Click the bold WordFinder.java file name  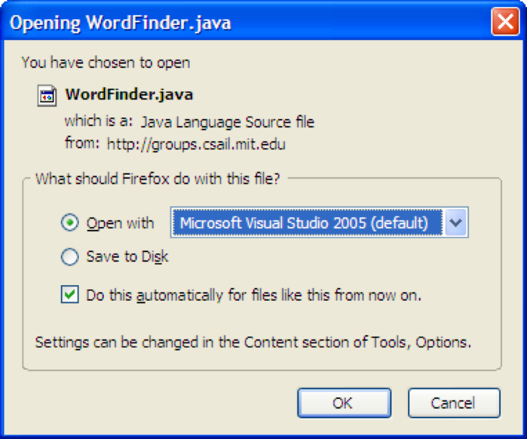129,95
